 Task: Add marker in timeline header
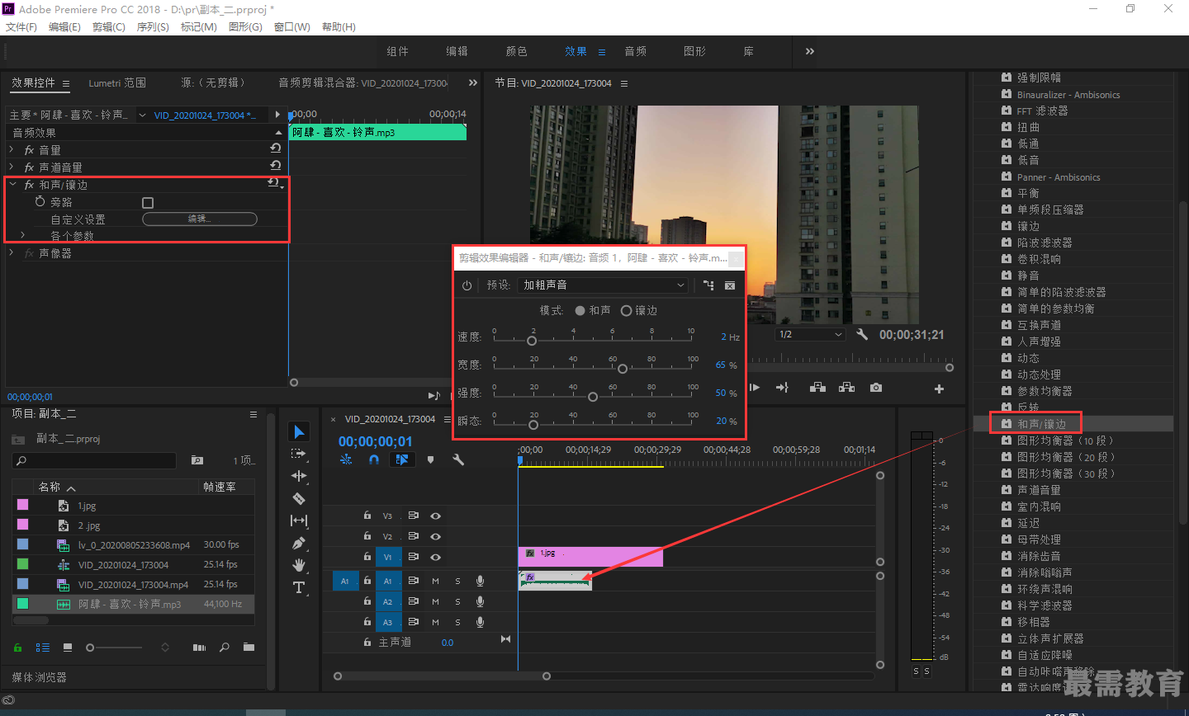point(430,459)
